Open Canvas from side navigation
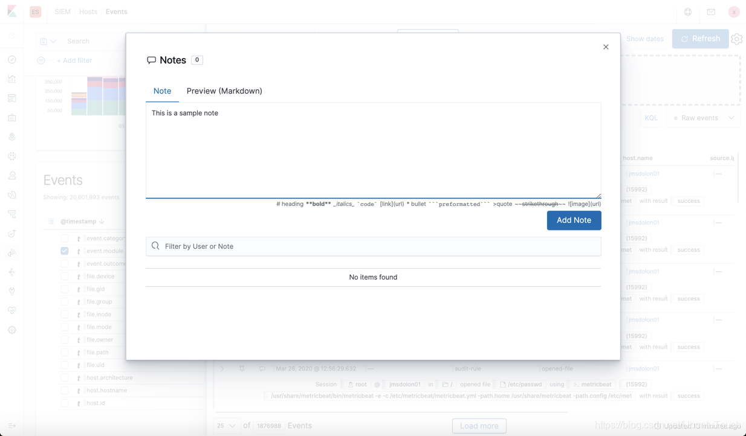 pos(12,118)
